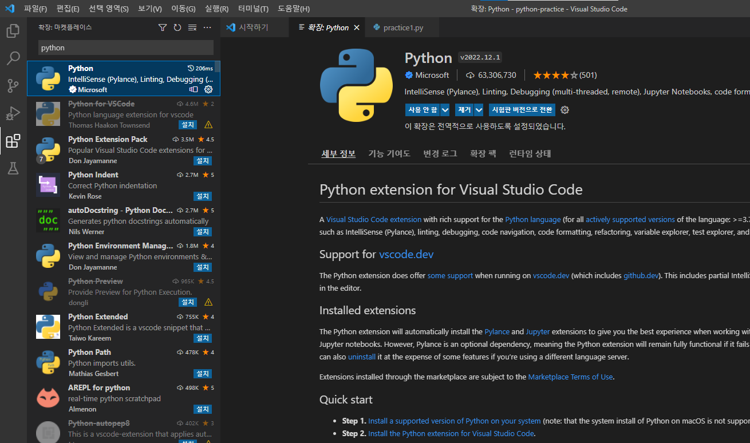Install Python Indent via 설치 button

pos(203,196)
